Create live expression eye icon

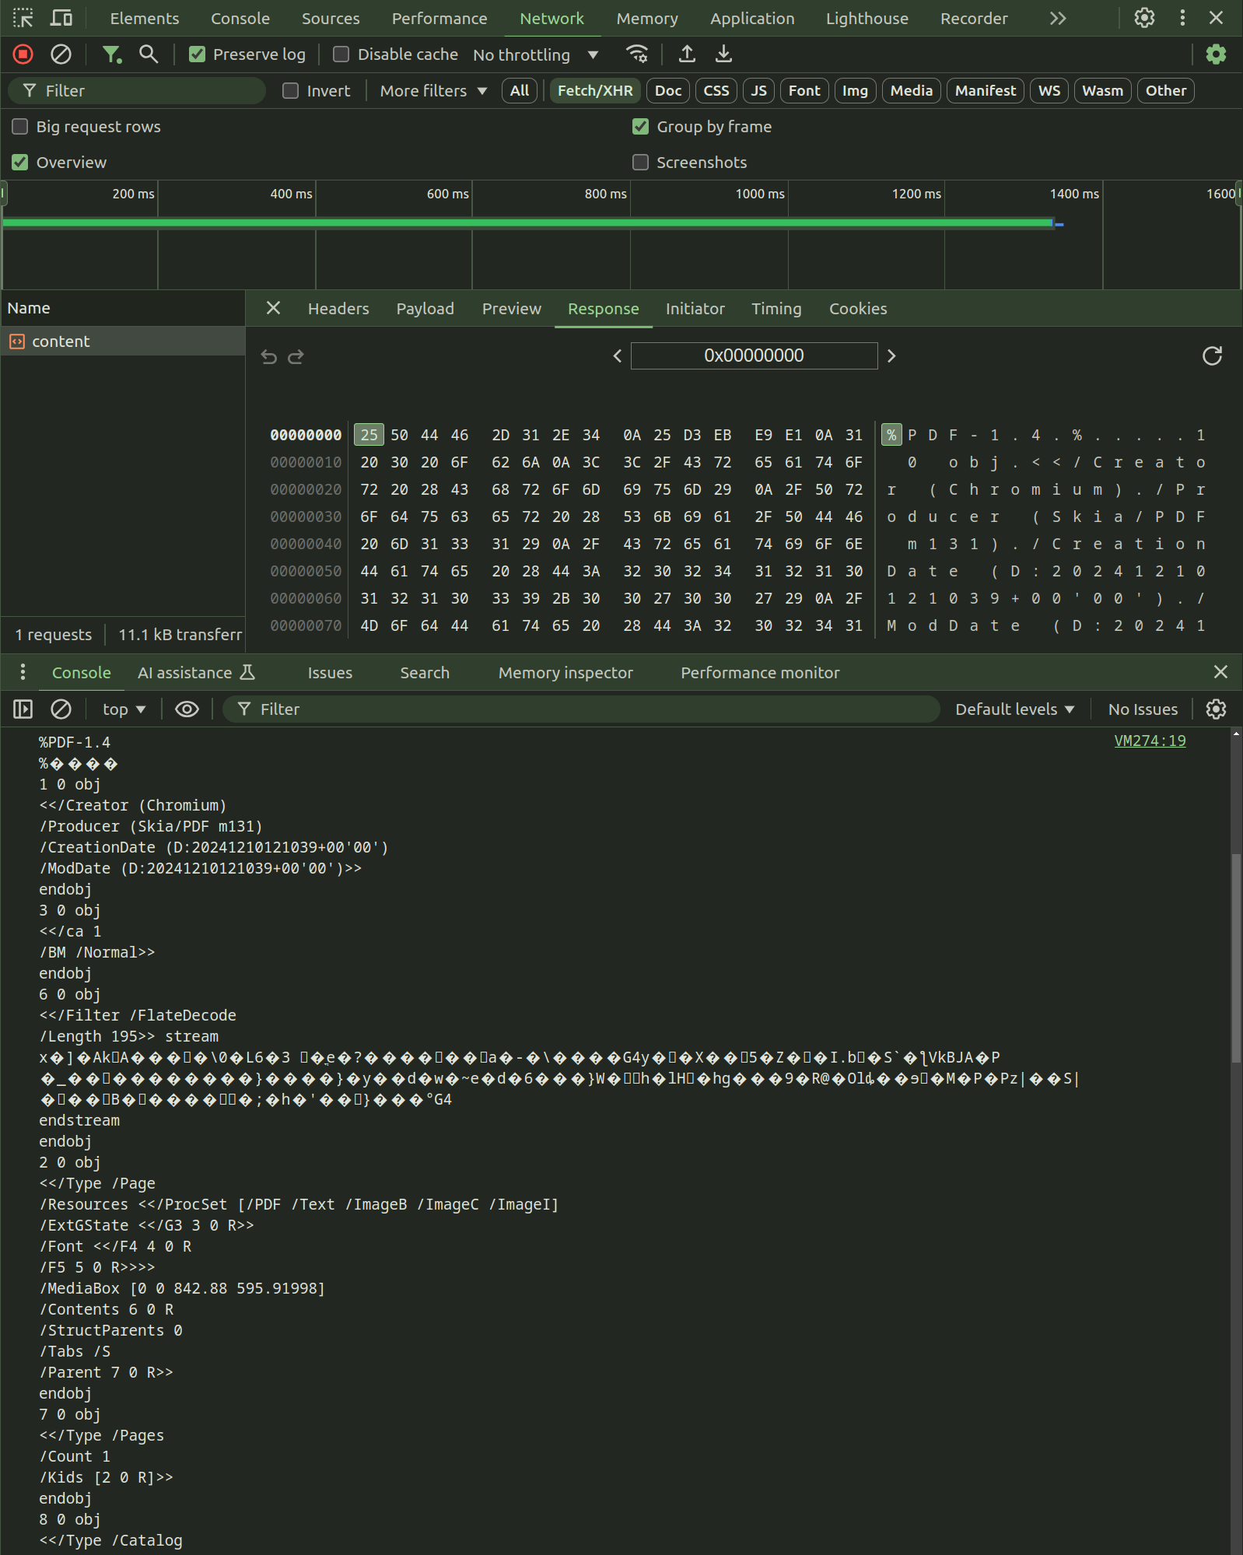187,709
